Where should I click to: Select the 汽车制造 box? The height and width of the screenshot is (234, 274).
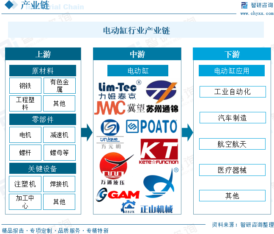tap(233, 118)
